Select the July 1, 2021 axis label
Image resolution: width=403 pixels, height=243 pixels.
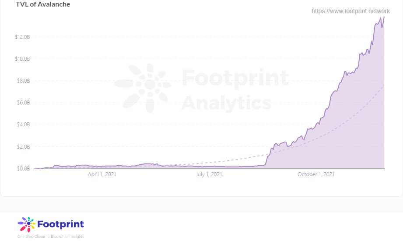209,174
